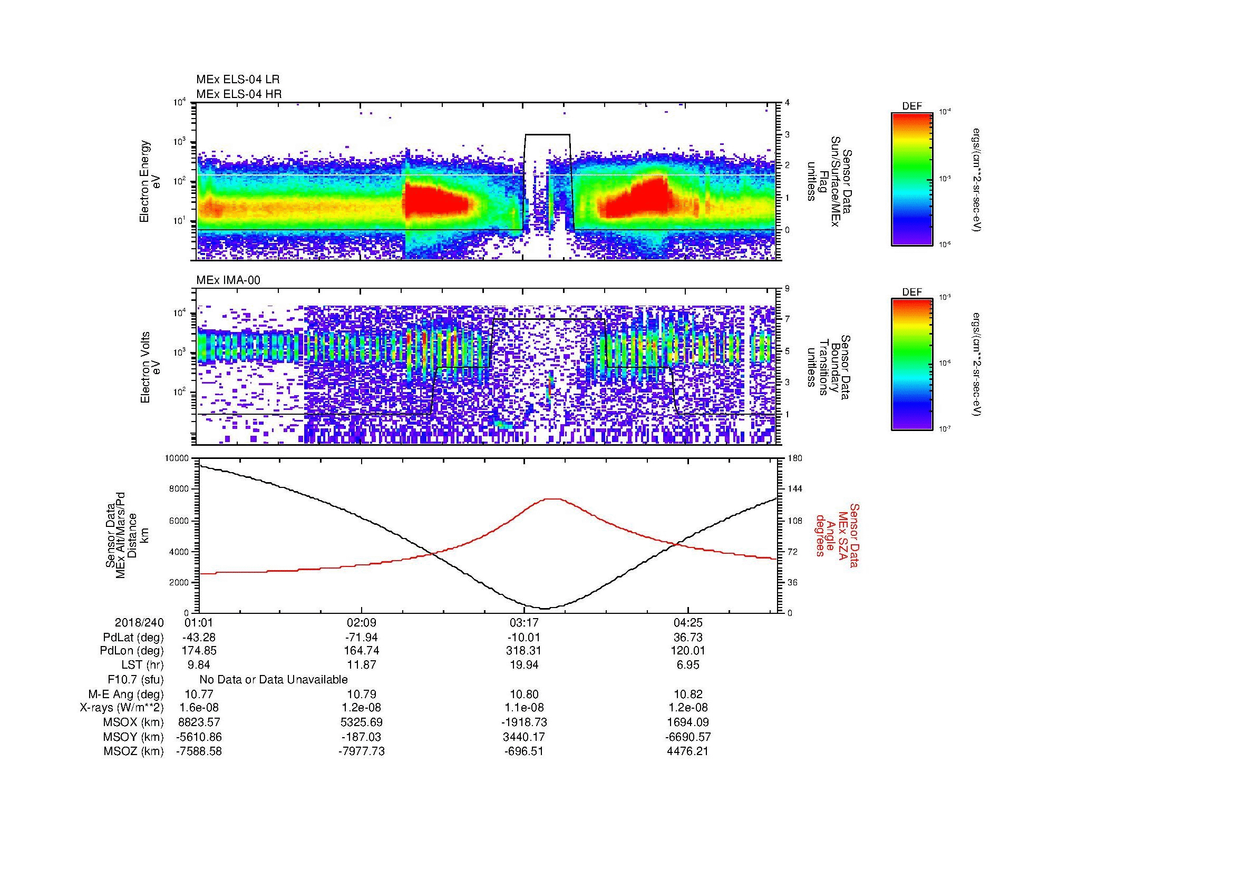Click the 'MSOZ (km)' row label
Screen dimensions: 1233x871
[x=134, y=751]
